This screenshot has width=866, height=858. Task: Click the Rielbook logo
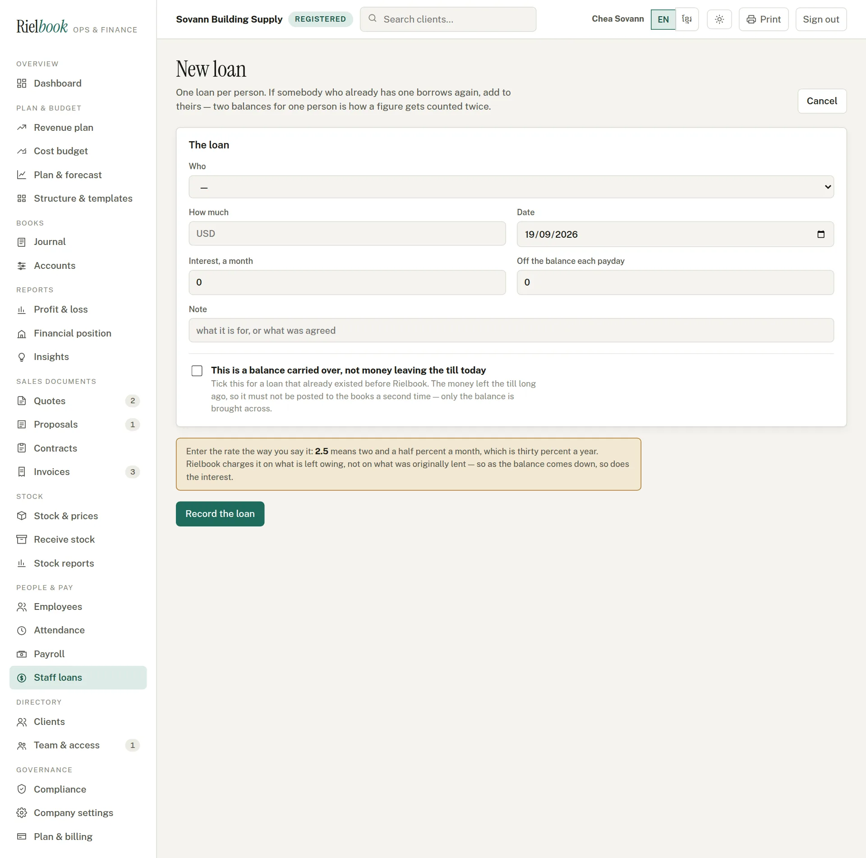42,27
